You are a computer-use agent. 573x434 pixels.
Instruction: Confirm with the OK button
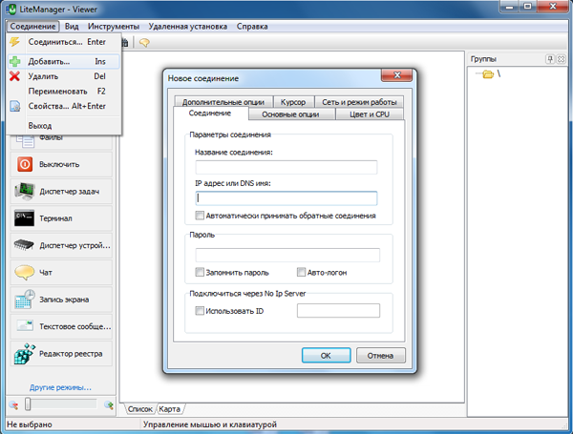pyautogui.click(x=327, y=355)
